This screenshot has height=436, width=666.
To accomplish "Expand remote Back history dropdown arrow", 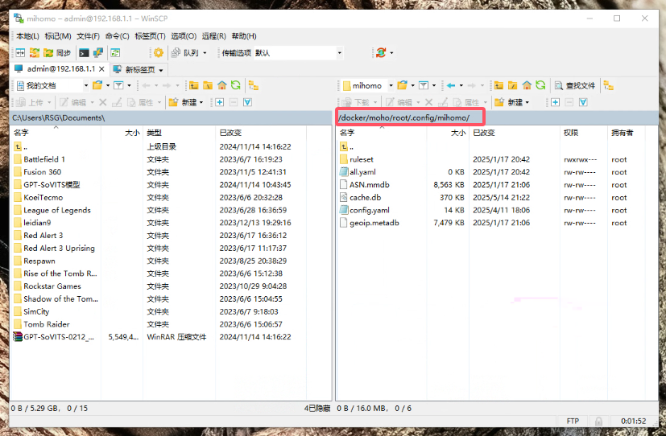I will [x=461, y=86].
